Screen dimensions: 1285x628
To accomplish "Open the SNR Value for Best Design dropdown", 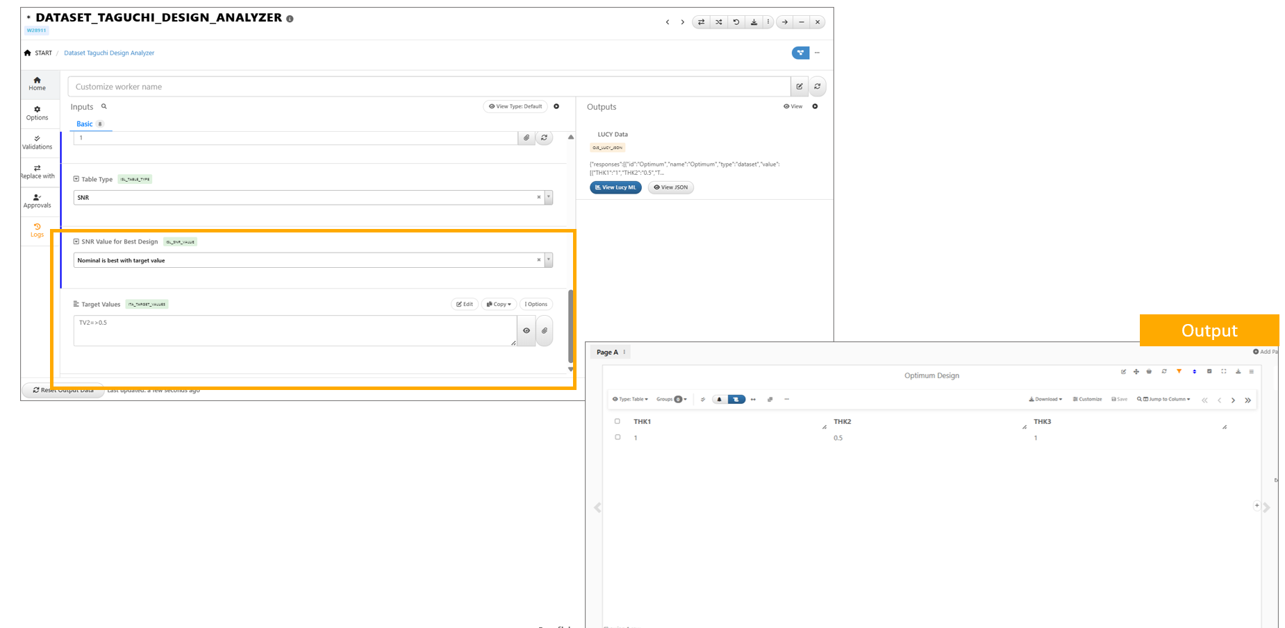I will click(548, 260).
